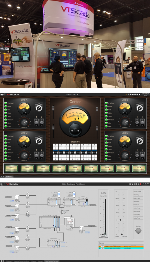
Task: Turn the Line C Hand/Off/Auto selector
Action: [x=39, y=141]
